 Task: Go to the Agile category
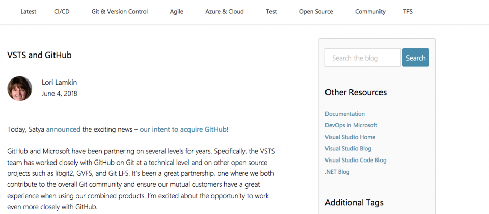(x=177, y=12)
